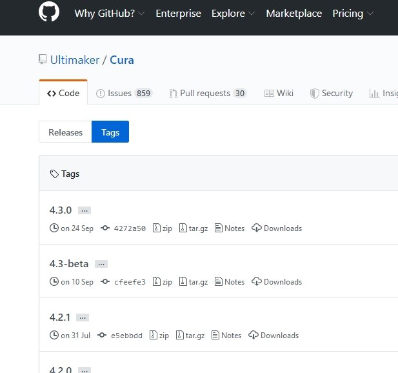Viewport: 398px width, 373px height.
Task: Expand the ellipsis next to 4.3.0
Action: tap(85, 210)
